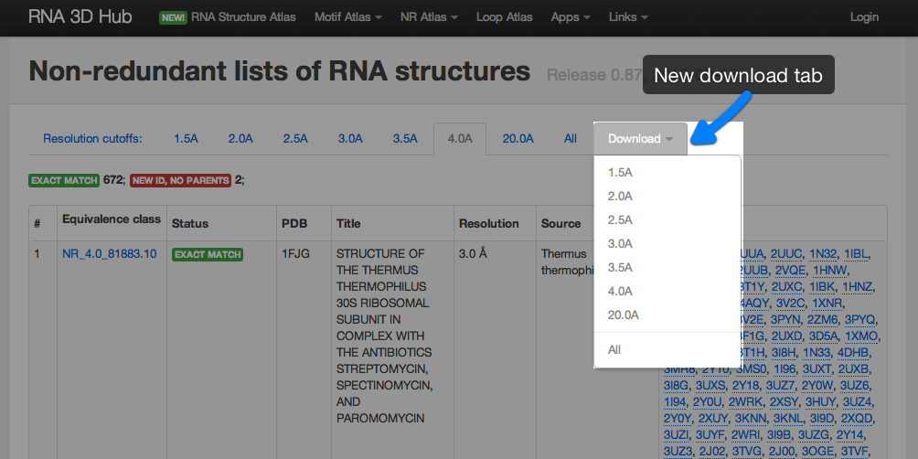Select All in the Download menu

click(x=614, y=349)
